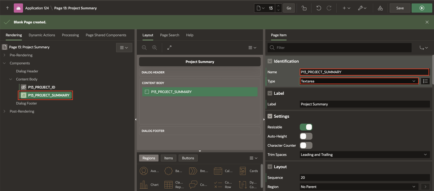Dismiss the Blank Page created notification

[427, 22]
